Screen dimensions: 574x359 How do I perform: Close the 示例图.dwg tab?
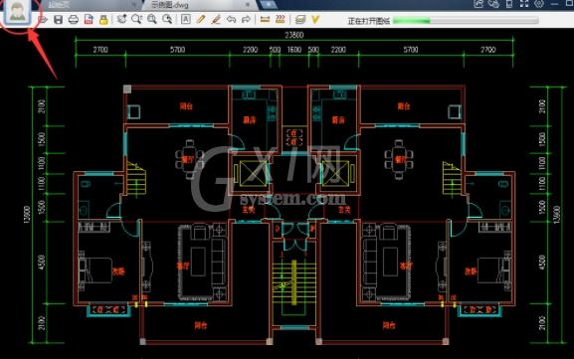click(248, 4)
